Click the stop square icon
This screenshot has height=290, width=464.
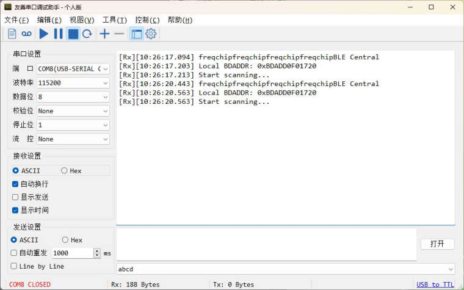(73, 34)
